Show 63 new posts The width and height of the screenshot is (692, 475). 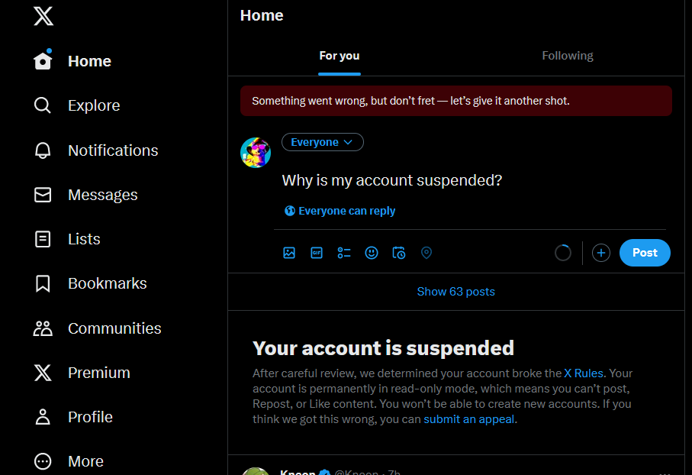tap(456, 292)
